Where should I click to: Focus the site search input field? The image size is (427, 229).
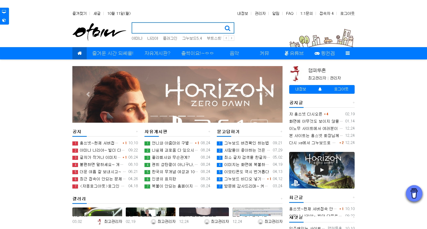[x=177, y=28]
